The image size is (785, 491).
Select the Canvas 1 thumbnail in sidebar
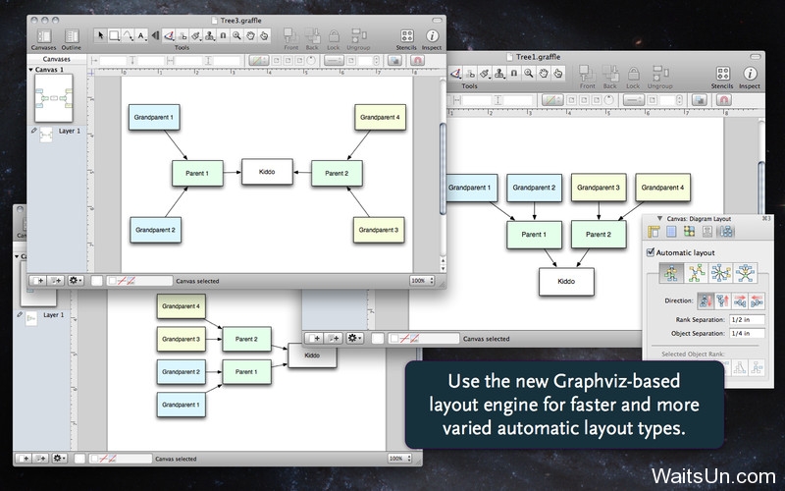tap(54, 100)
